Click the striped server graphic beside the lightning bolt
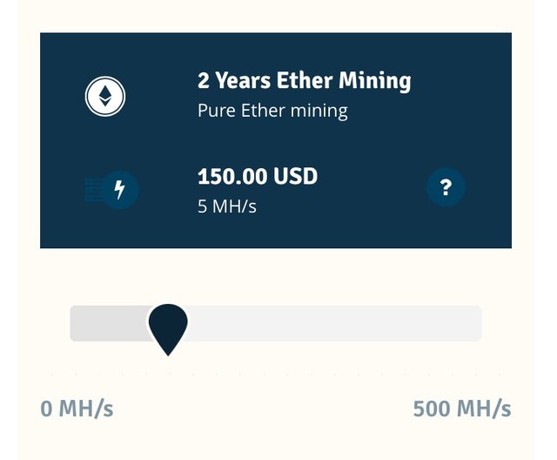 pos(91,189)
